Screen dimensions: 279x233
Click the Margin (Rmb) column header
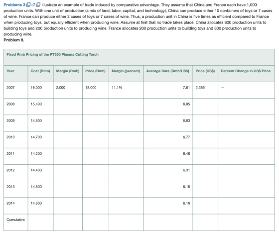click(68, 71)
